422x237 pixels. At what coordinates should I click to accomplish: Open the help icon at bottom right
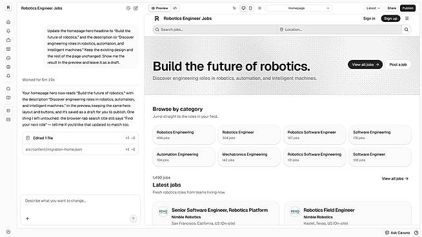[416, 232]
